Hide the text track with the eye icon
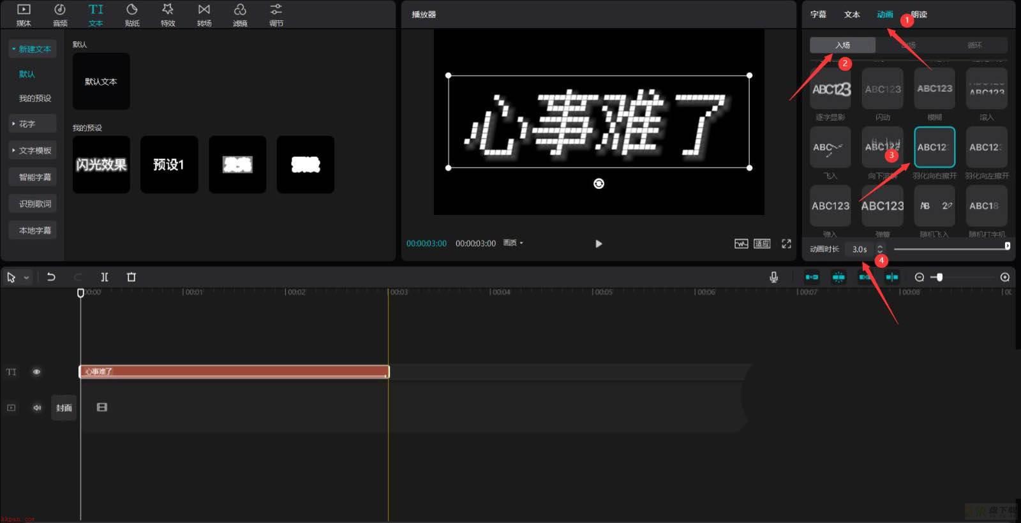 pos(36,372)
